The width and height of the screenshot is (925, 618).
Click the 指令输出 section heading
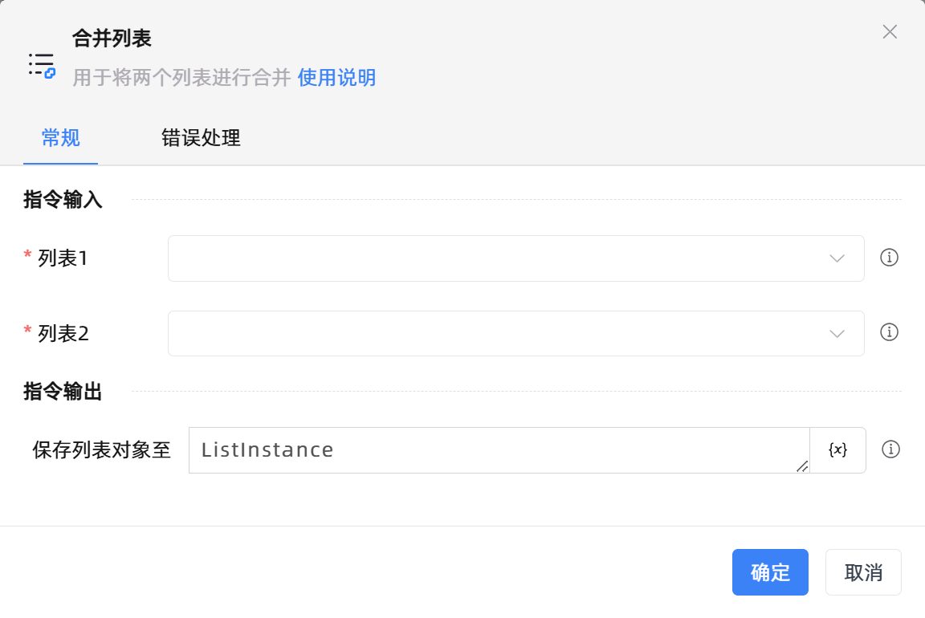(x=63, y=392)
